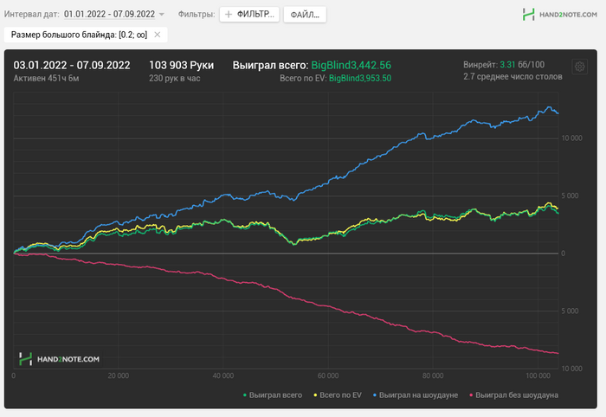Click the green legend dot for Выиграл всего

tap(245, 395)
